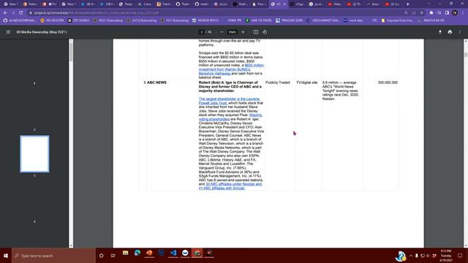The image size is (468, 263).
Task: Show hidden system tray icons
Action: 411,256
